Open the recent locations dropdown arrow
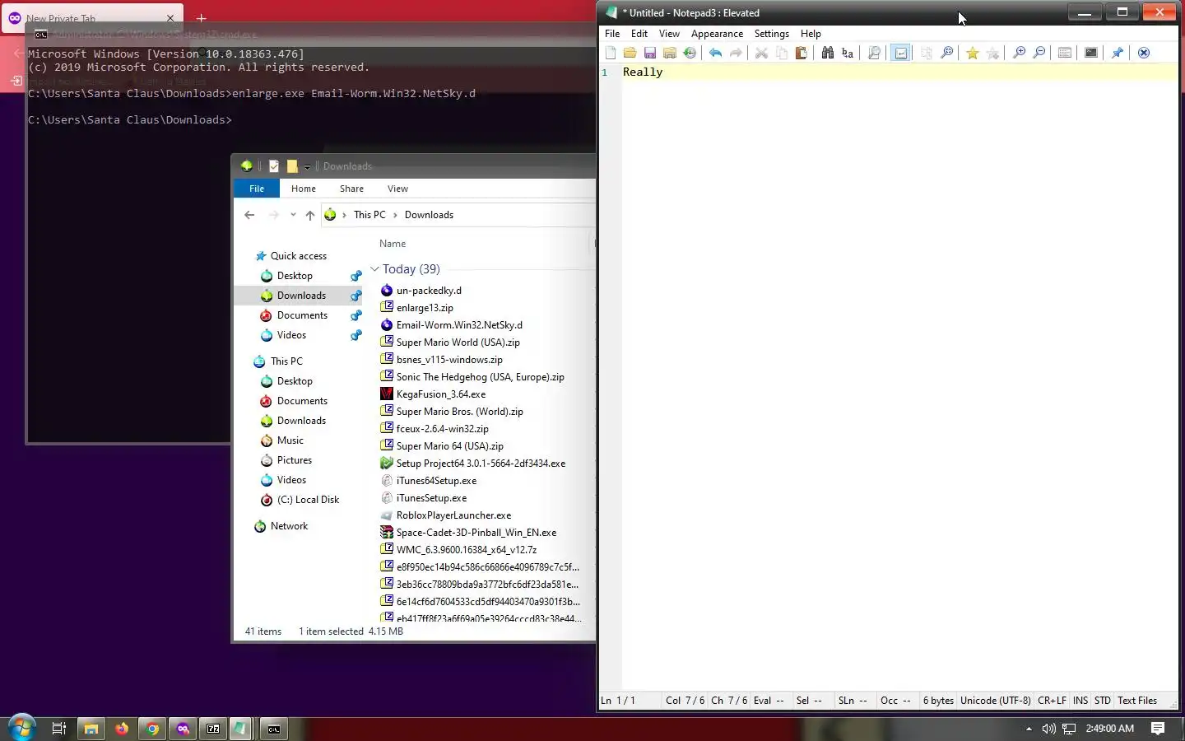1185x741 pixels. (293, 215)
